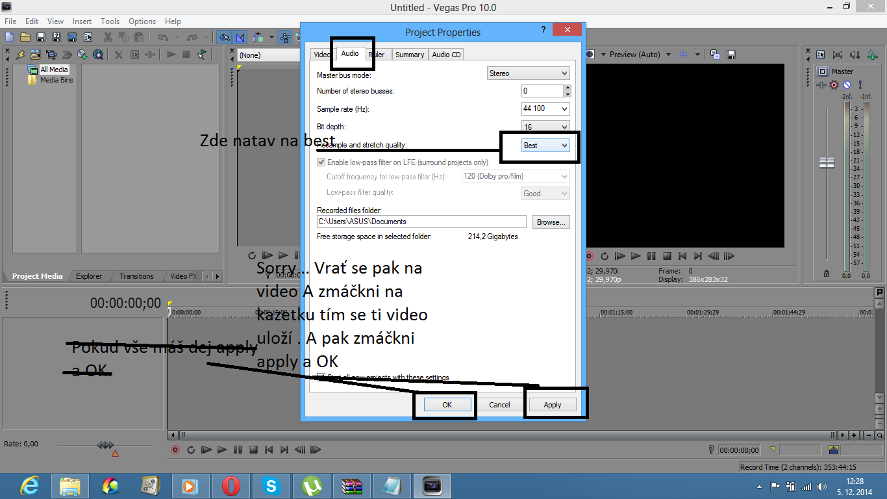
Task: Switch to the Summary tab in Project Properties
Action: [410, 55]
